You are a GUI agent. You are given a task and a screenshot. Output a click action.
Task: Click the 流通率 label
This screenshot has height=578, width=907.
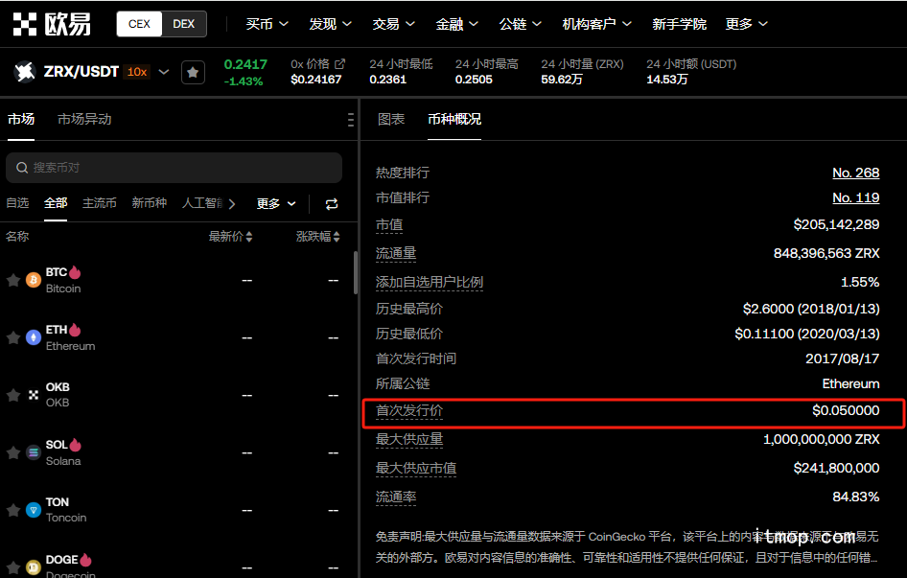pos(396,497)
